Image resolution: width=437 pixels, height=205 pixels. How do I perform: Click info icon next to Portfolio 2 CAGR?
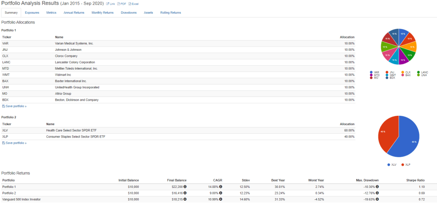(x=221, y=193)
